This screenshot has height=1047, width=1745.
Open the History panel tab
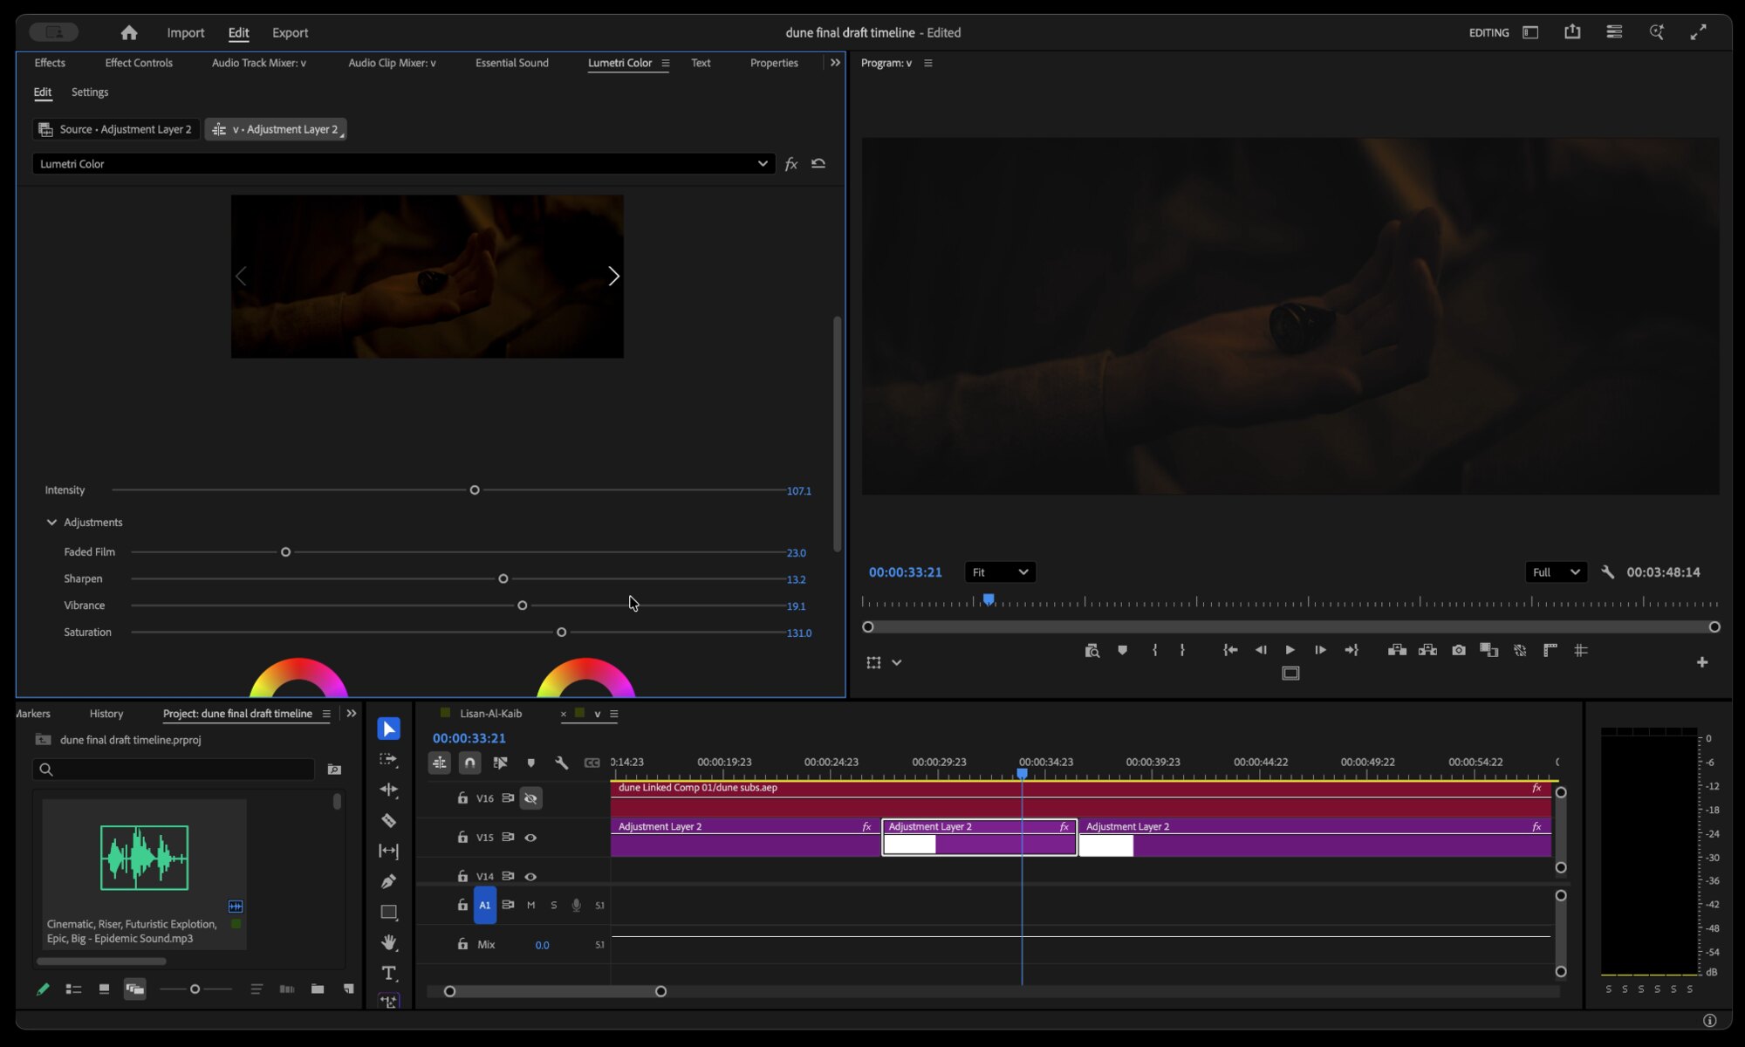106,714
